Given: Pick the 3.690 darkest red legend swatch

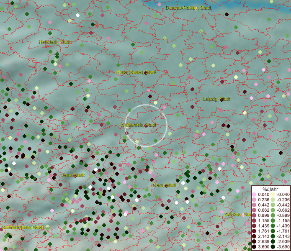Looking at the screenshot, I should (254, 247).
